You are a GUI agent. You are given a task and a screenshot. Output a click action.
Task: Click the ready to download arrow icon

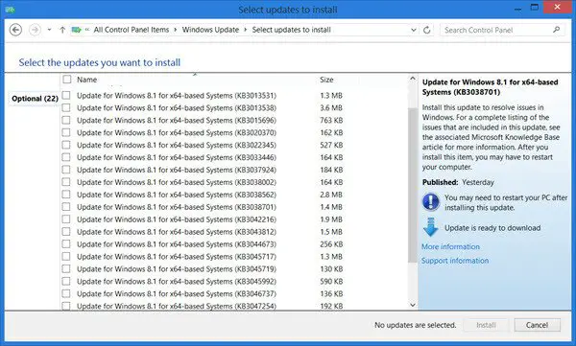430,227
